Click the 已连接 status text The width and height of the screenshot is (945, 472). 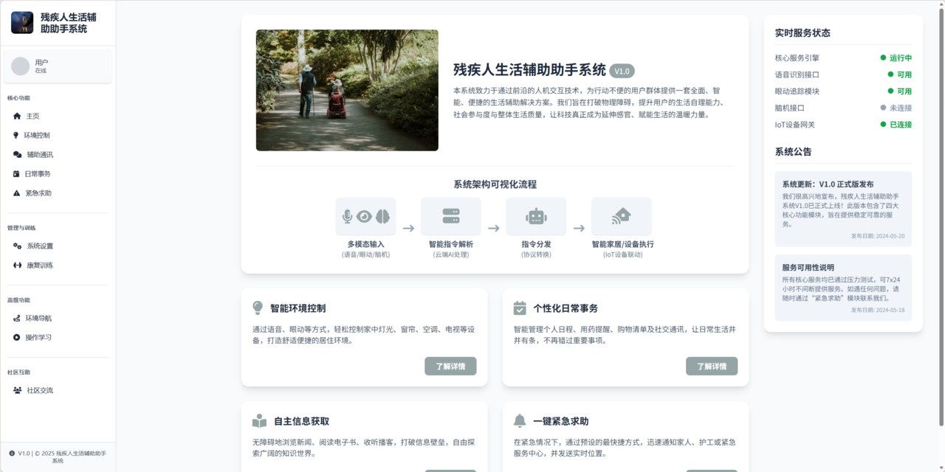coord(901,125)
